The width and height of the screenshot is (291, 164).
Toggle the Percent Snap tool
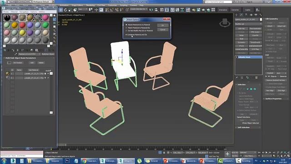coord(116,10)
